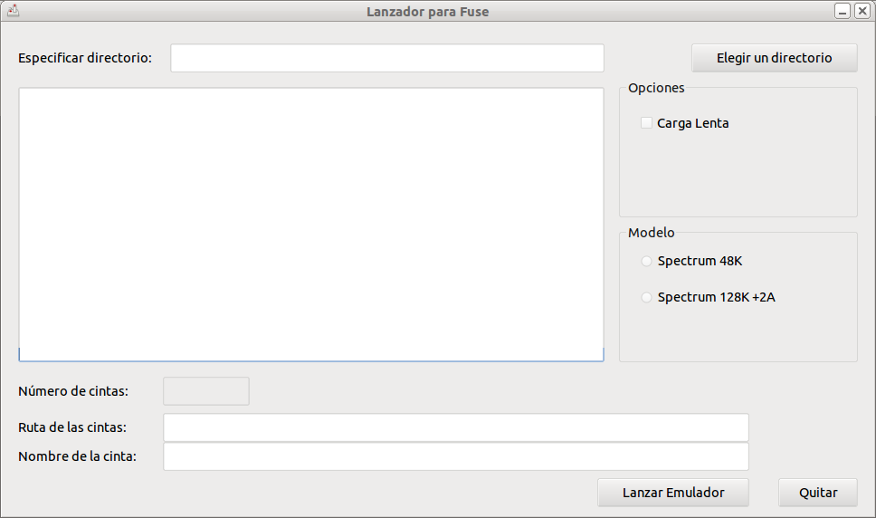Minimize the Lanzador para Fuse window
876x518 pixels.
[x=843, y=11]
